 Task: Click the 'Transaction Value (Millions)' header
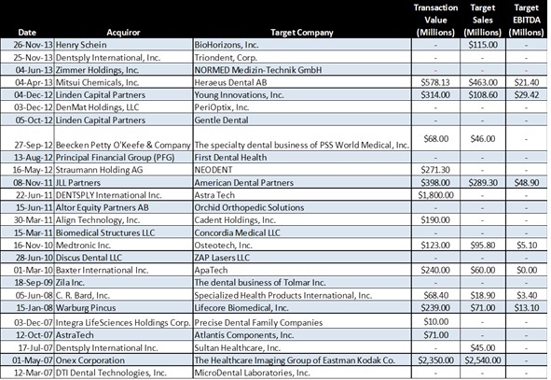[x=435, y=20]
